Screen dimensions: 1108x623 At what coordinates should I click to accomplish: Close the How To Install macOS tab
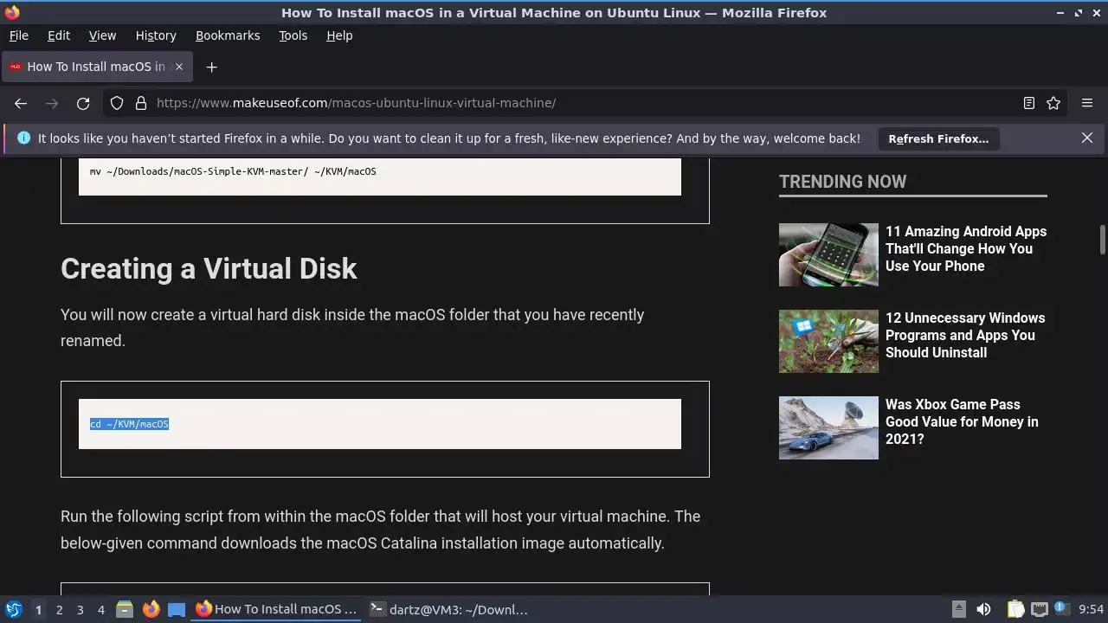[x=179, y=67]
